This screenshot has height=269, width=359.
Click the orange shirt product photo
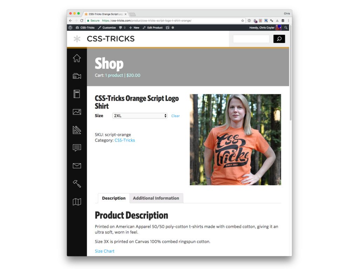pos(235,139)
